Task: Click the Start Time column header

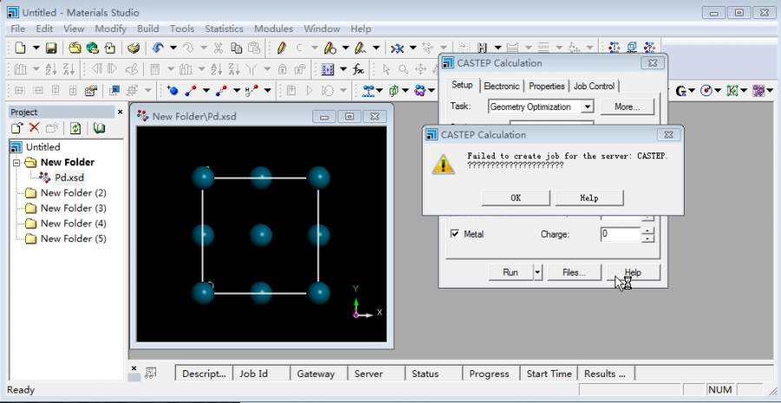Action: 549,374
